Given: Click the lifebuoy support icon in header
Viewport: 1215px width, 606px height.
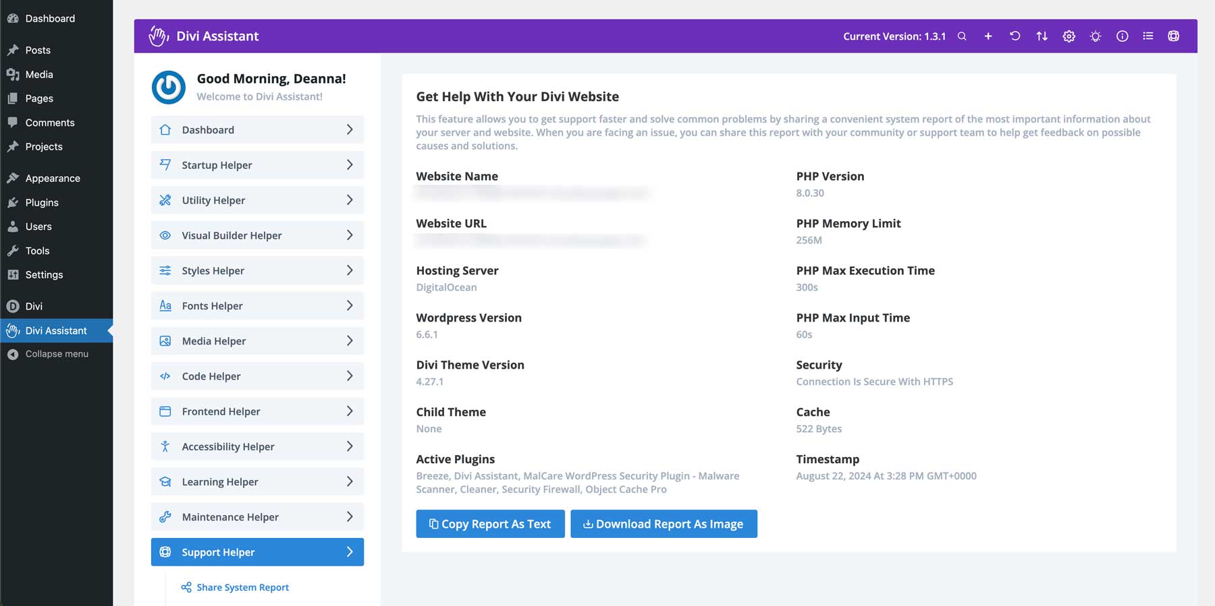Looking at the screenshot, I should (1174, 36).
